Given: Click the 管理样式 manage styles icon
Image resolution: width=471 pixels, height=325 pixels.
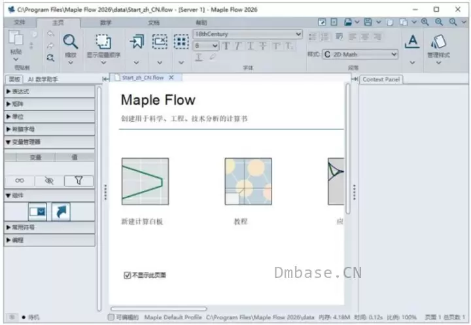Looking at the screenshot, I should [x=438, y=41].
